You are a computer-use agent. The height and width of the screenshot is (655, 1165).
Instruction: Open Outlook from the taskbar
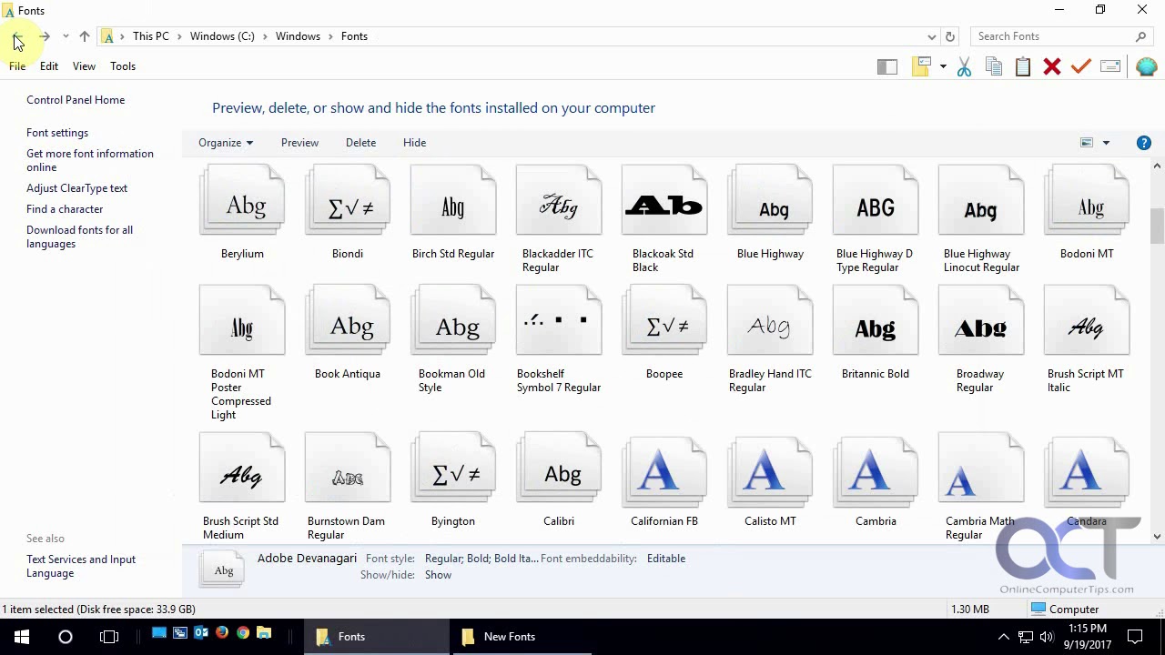coord(201,633)
